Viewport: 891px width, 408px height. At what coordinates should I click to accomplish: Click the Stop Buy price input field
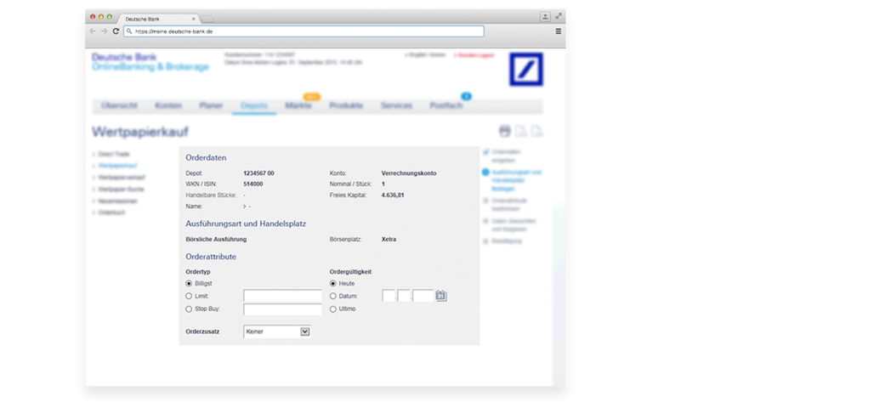pyautogui.click(x=282, y=309)
